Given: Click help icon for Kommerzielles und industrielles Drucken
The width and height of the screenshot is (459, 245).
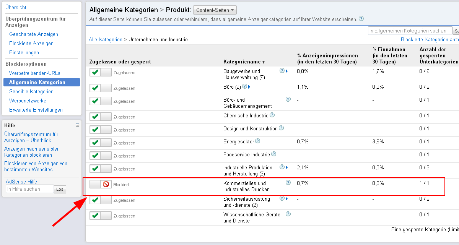Looking at the screenshot, I should [288, 183].
